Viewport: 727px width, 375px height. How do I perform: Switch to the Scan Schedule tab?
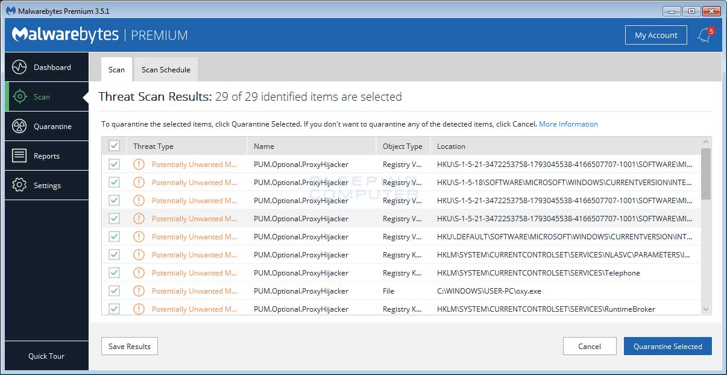tap(165, 69)
